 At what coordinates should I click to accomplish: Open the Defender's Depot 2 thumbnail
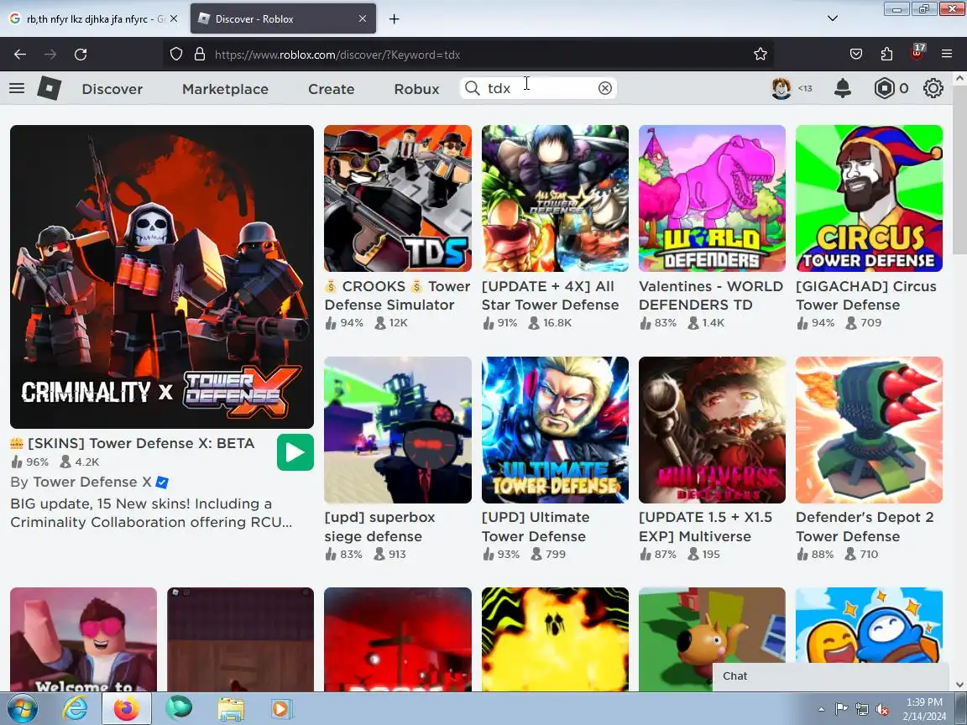pyautogui.click(x=869, y=430)
